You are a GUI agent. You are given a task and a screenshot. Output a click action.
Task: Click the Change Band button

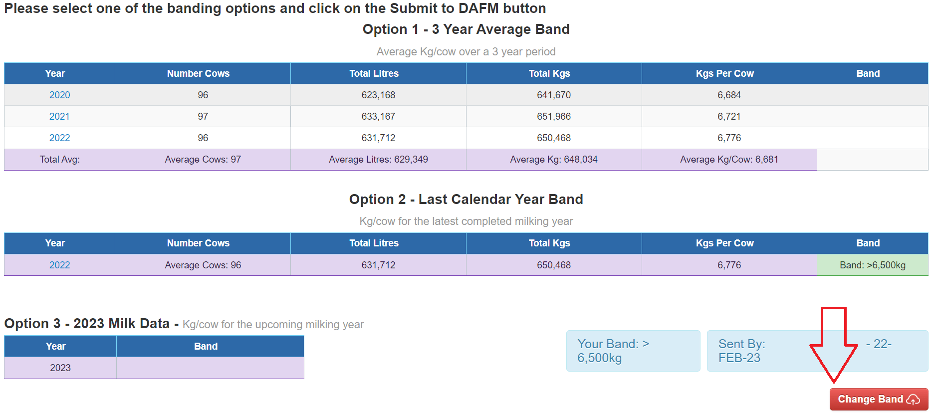click(879, 399)
